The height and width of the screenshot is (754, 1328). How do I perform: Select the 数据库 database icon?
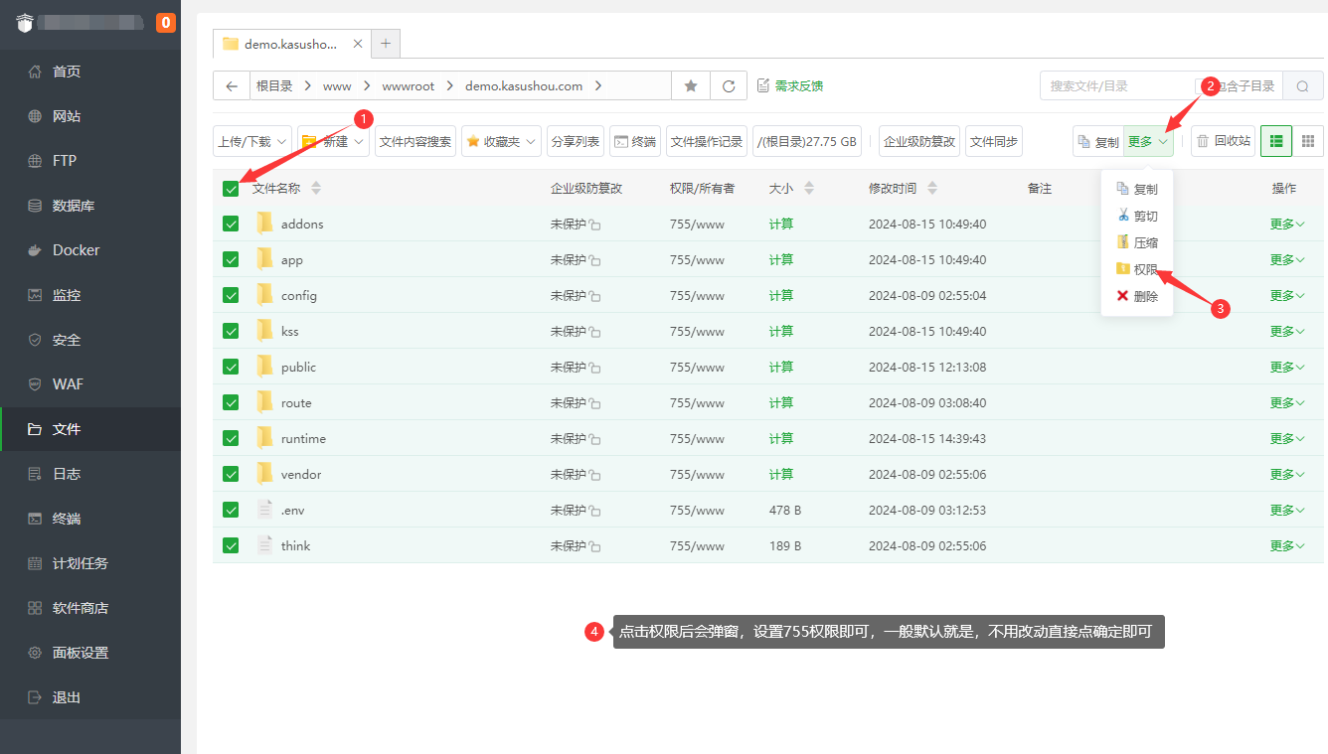point(35,206)
